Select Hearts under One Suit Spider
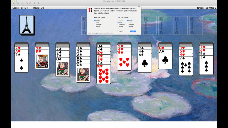The width and height of the screenshot is (228, 128). pyautogui.click(x=97, y=21)
